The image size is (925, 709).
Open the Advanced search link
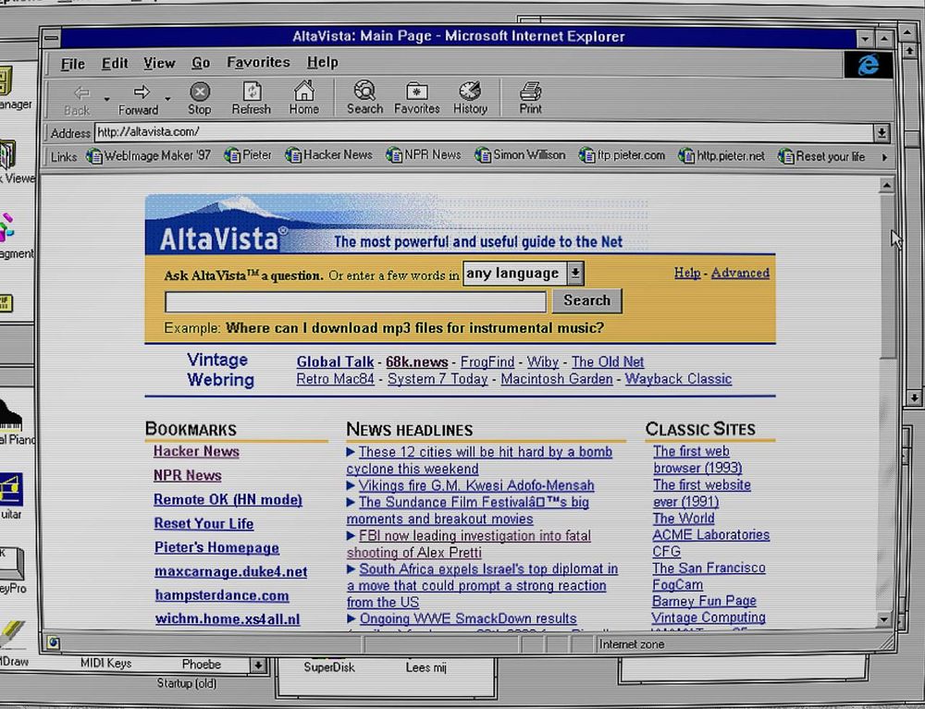coord(740,273)
